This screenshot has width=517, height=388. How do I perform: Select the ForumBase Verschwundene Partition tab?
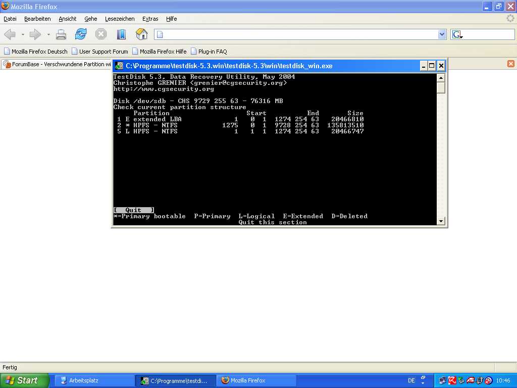(x=57, y=64)
